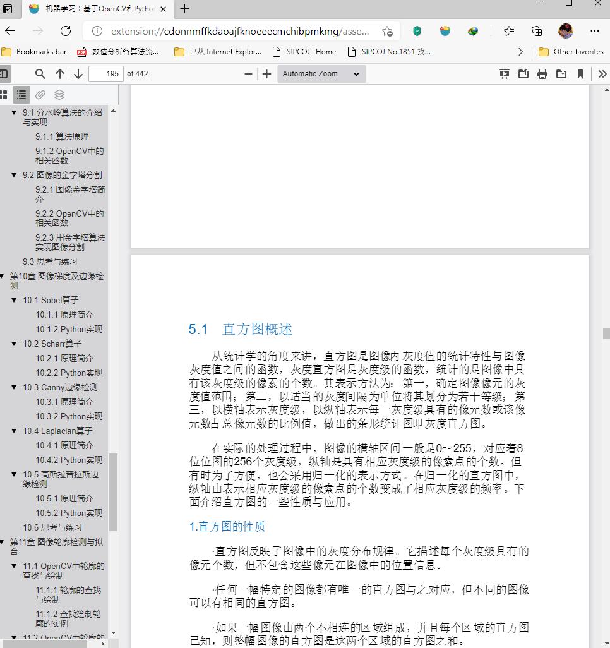Open a new browser tab

(x=185, y=9)
